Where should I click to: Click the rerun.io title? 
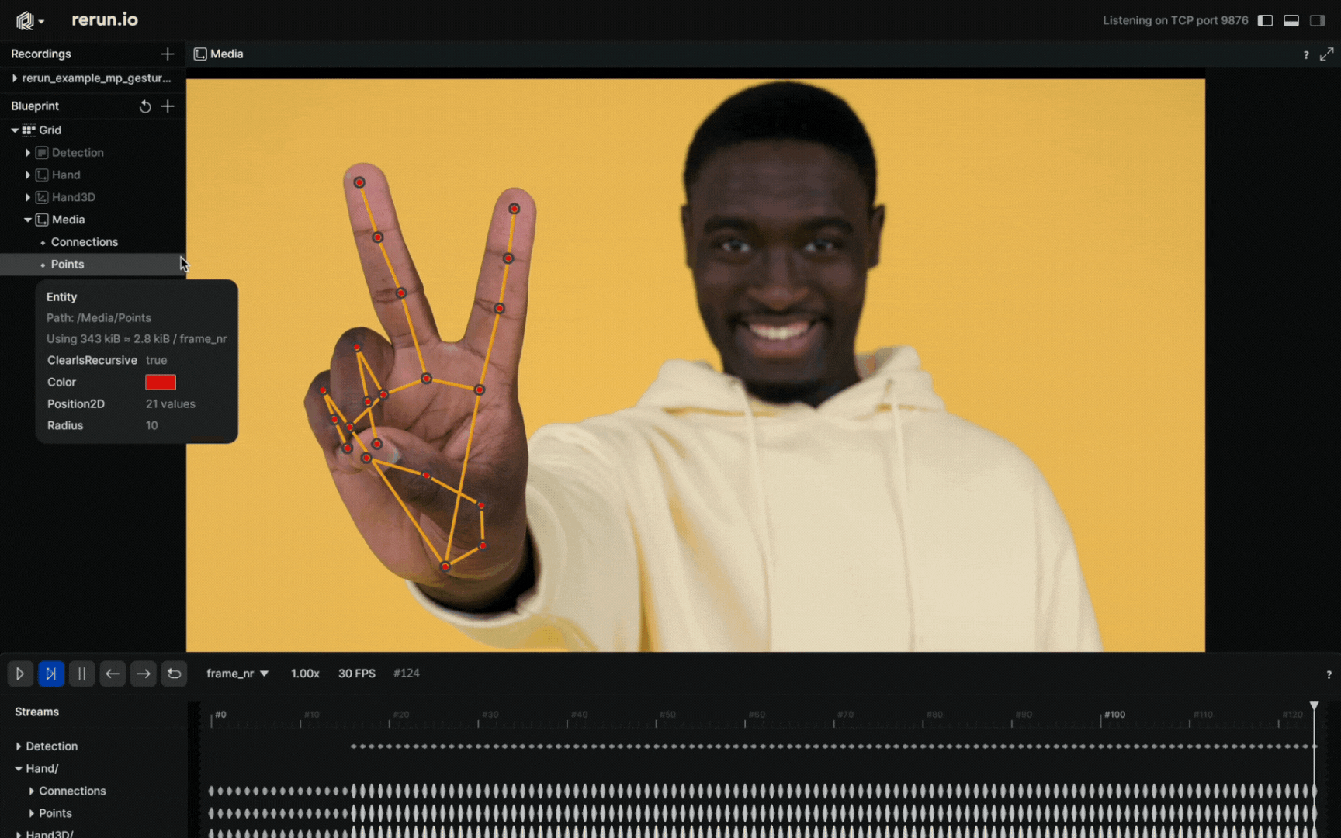click(x=105, y=20)
